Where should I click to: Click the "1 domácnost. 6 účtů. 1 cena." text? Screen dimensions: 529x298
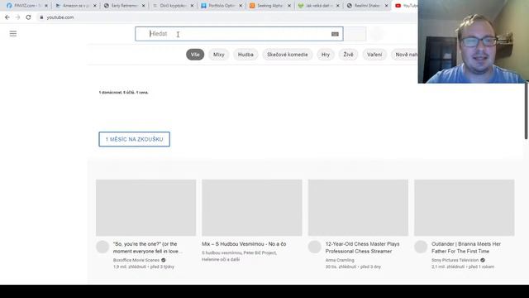point(123,92)
